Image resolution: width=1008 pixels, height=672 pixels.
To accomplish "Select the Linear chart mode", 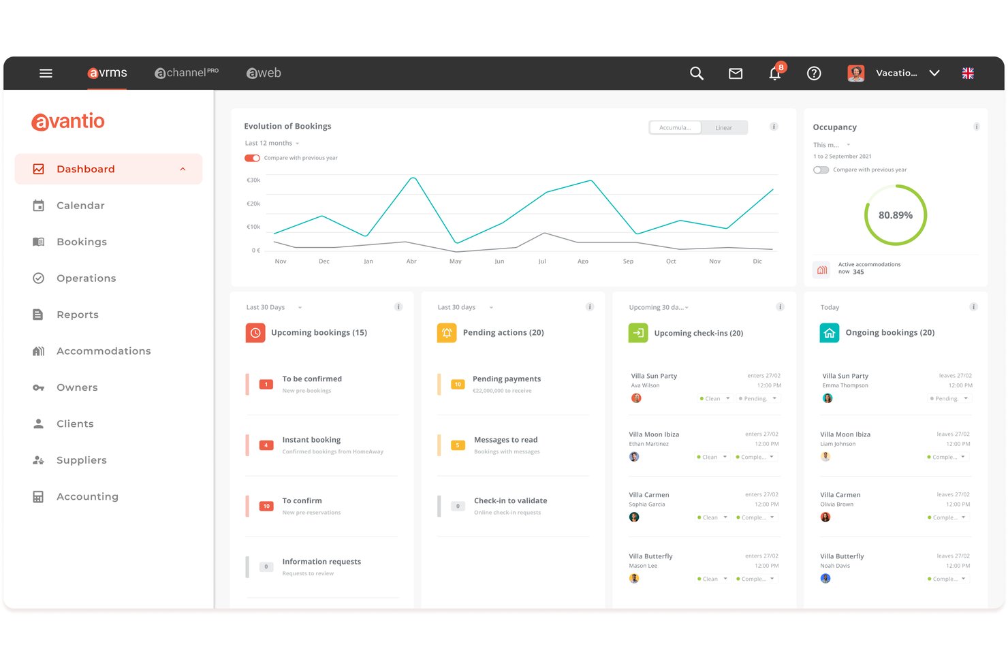I will click(x=724, y=128).
